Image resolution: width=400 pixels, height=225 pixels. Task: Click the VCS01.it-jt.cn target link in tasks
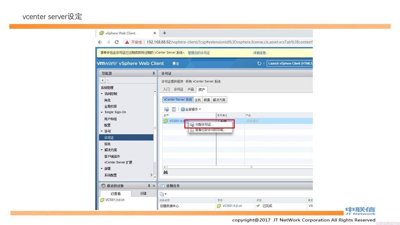232,206
